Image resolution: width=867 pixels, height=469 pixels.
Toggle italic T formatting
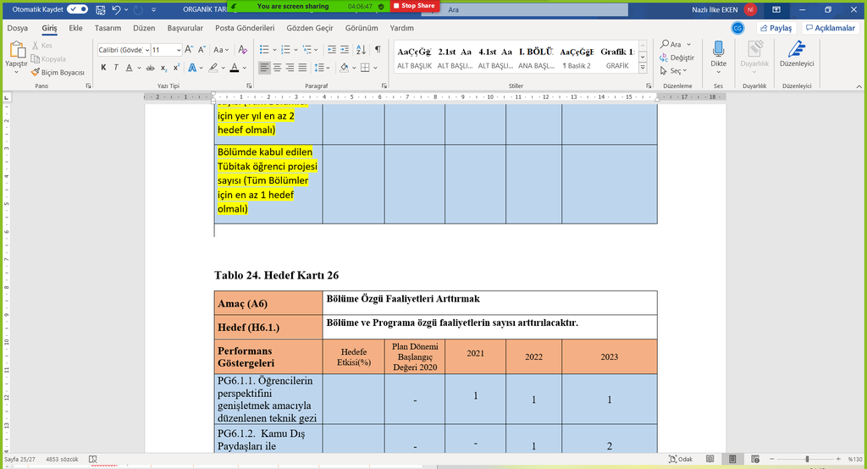click(x=116, y=68)
